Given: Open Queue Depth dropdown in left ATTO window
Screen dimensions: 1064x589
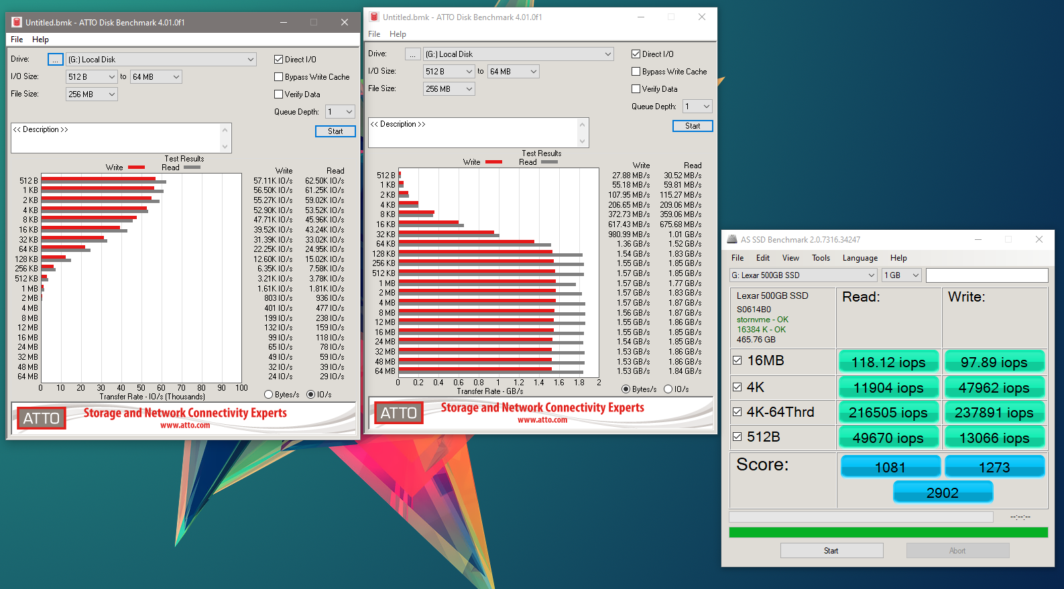Looking at the screenshot, I should coord(340,112).
